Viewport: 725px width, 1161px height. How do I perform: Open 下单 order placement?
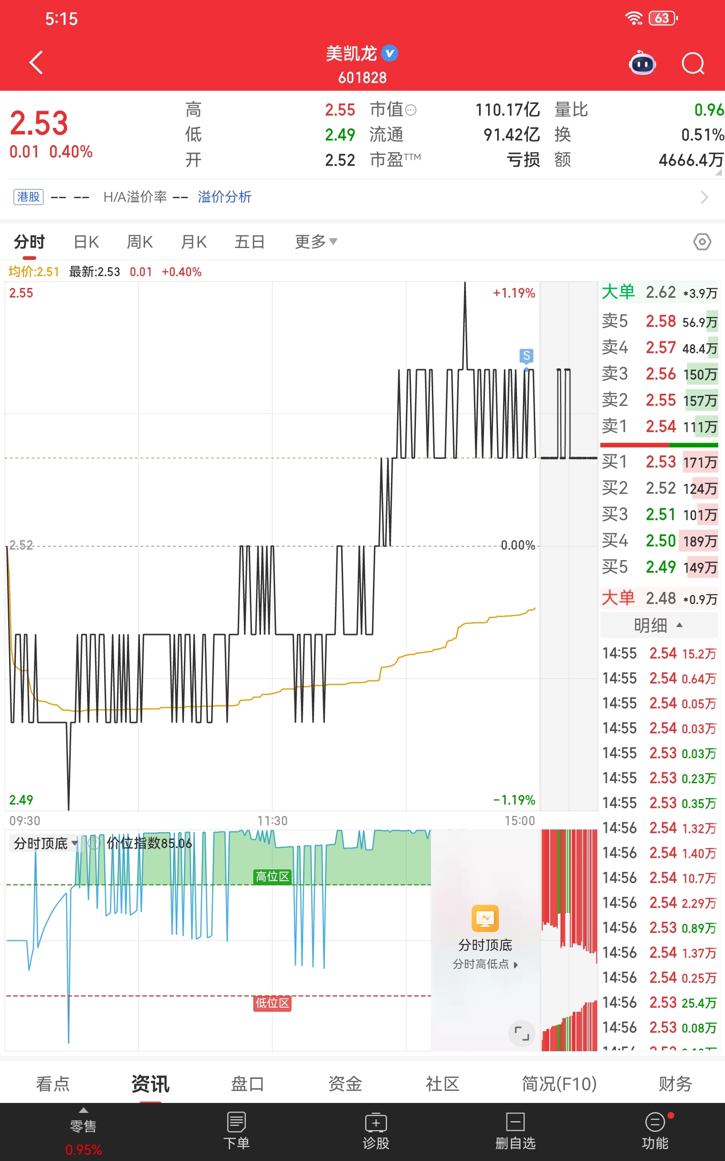point(237,1130)
